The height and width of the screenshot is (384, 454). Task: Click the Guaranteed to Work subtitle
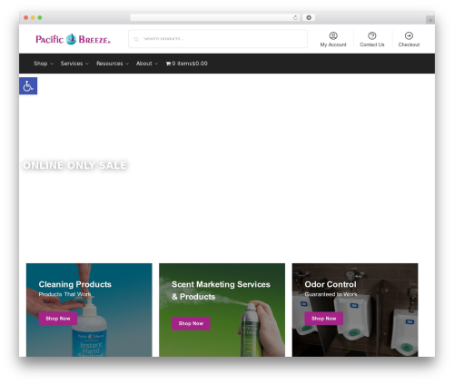click(331, 294)
